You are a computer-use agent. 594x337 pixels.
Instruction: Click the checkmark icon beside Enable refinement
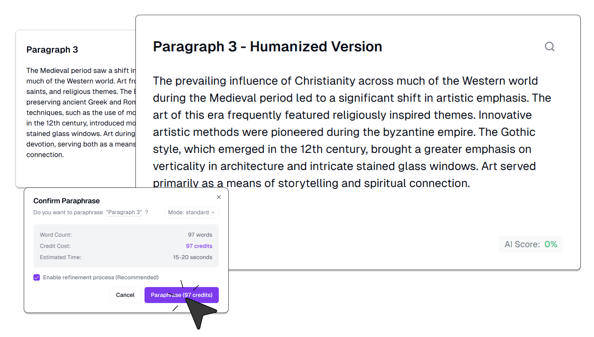click(x=37, y=277)
